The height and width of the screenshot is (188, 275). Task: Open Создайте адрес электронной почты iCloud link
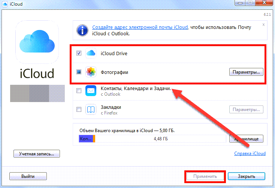[x=140, y=27]
